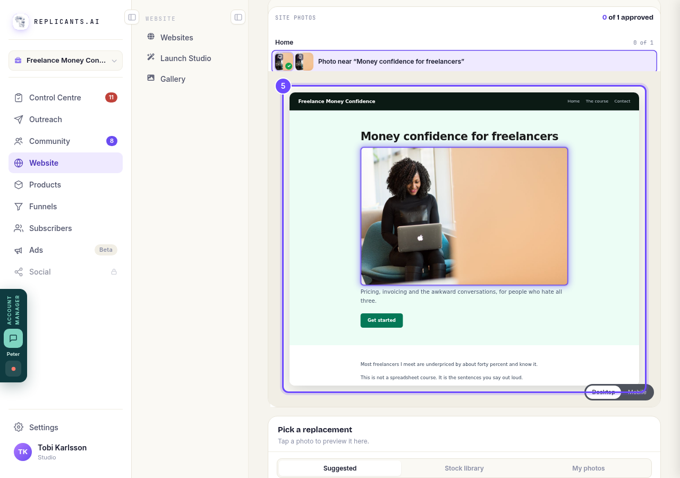This screenshot has height=478, width=680.
Task: Collapse the Website sub-sidebar panel toggle
Action: point(238,18)
